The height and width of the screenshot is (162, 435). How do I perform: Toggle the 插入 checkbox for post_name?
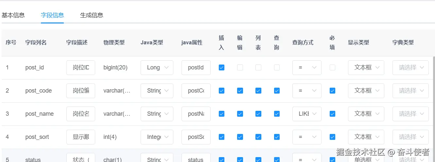pyautogui.click(x=221, y=114)
